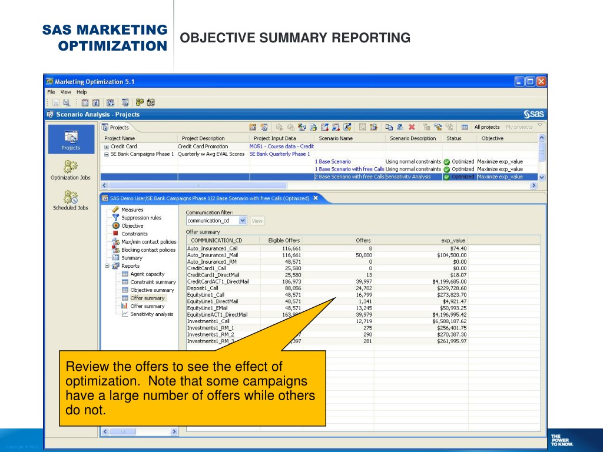The width and height of the screenshot is (603, 452).
Task: Show only My projects
Action: coord(519,127)
